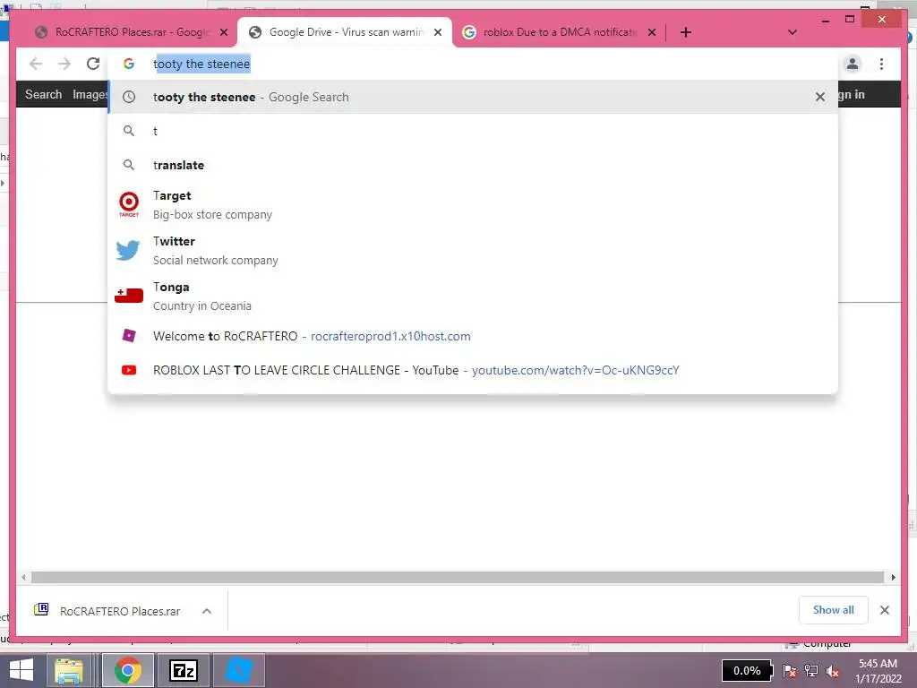Reload the page with the refresh icon
The width and height of the screenshot is (917, 688).
(93, 64)
